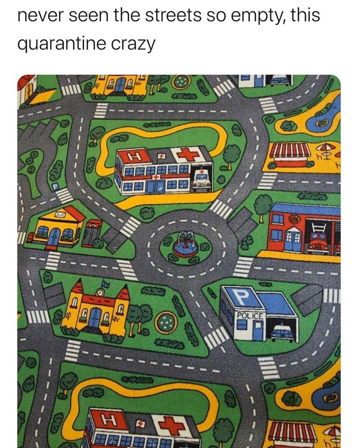Open the carpet meme image
Viewport: 358px width, 448px height.
point(179,261)
